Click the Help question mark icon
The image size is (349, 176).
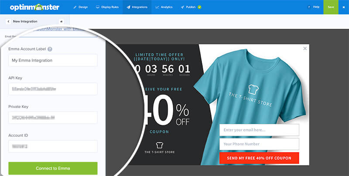(309, 7)
